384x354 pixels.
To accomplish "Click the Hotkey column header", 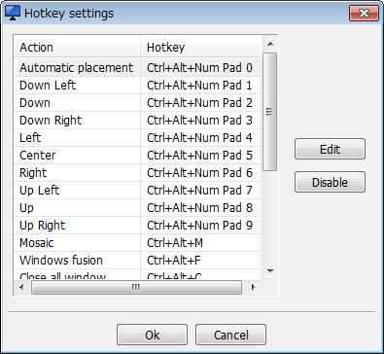I will point(200,47).
